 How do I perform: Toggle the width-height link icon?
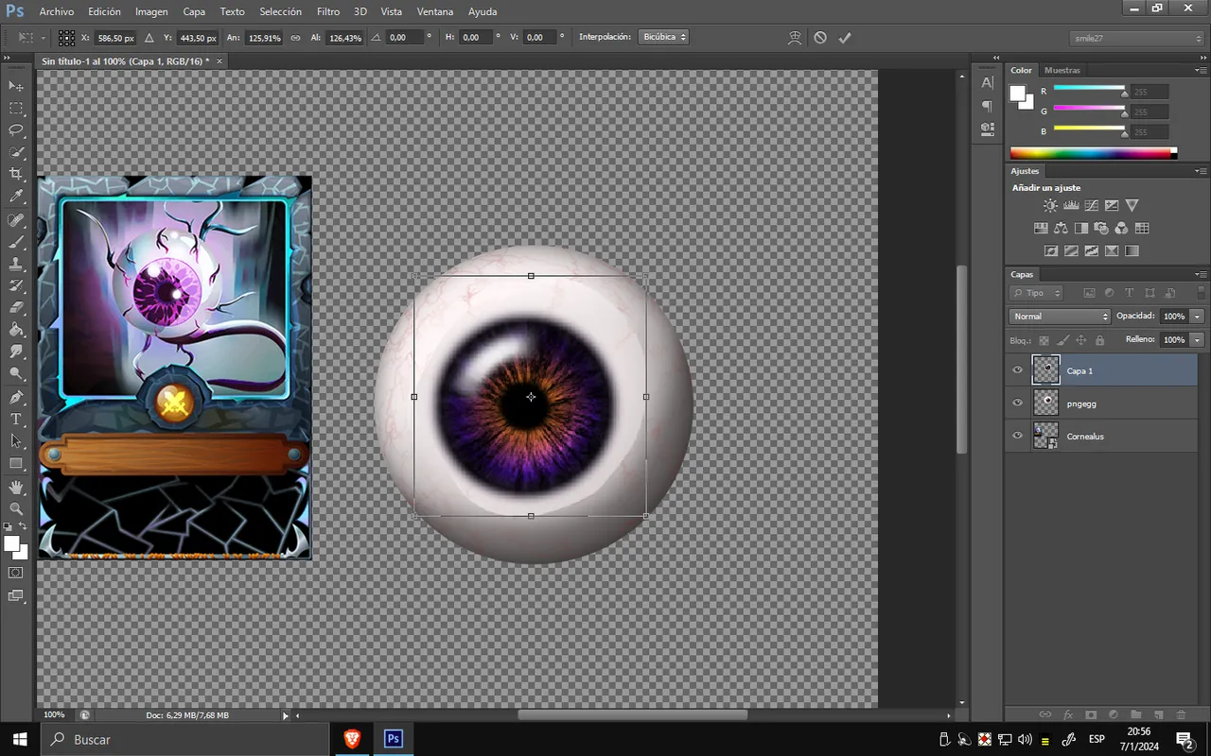click(x=295, y=38)
